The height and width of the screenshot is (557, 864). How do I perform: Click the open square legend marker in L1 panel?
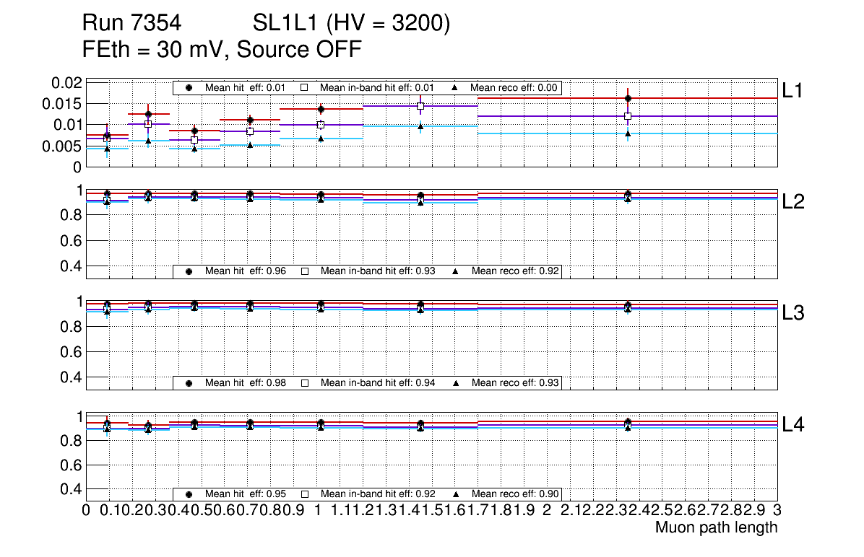304,88
